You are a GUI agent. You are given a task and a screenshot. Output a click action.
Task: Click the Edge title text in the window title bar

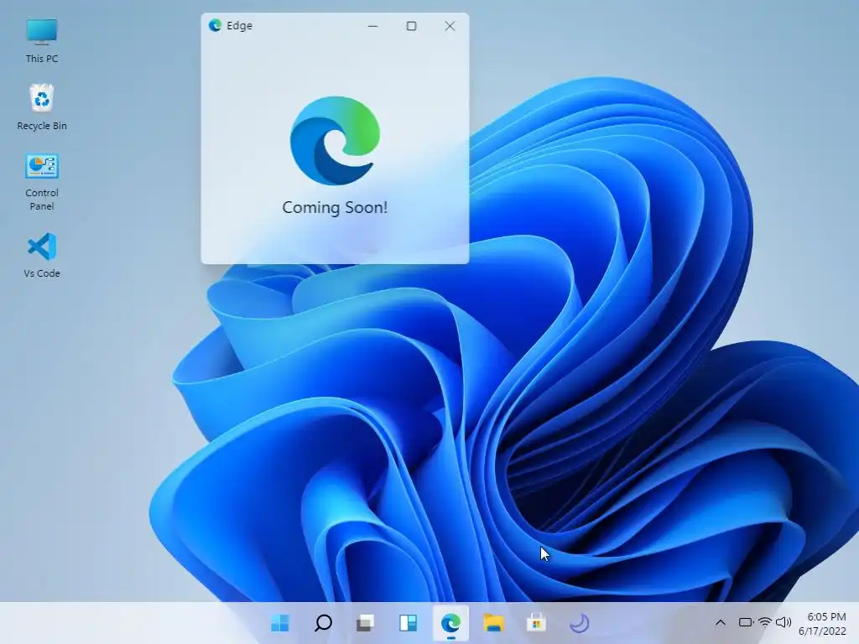[x=239, y=26]
